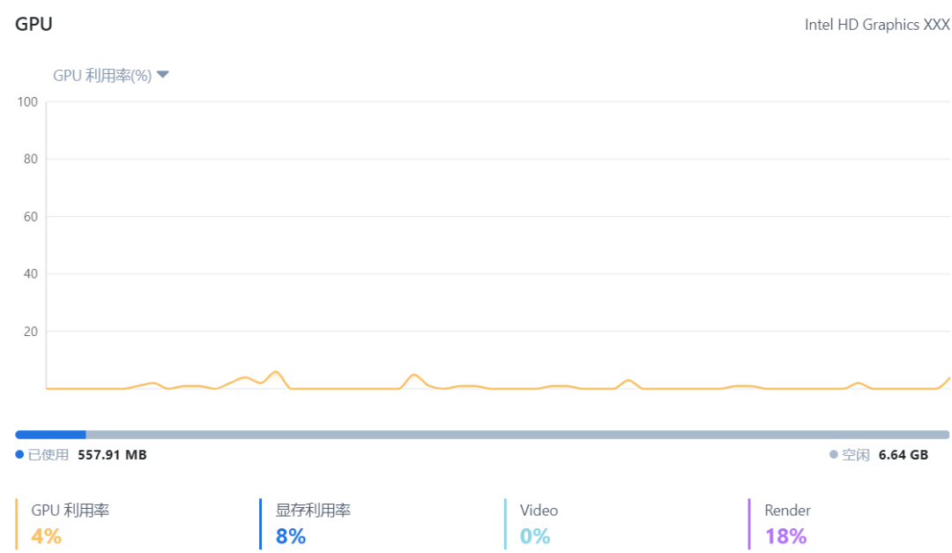Select the orange 4% GPU utilization stat

point(47,535)
